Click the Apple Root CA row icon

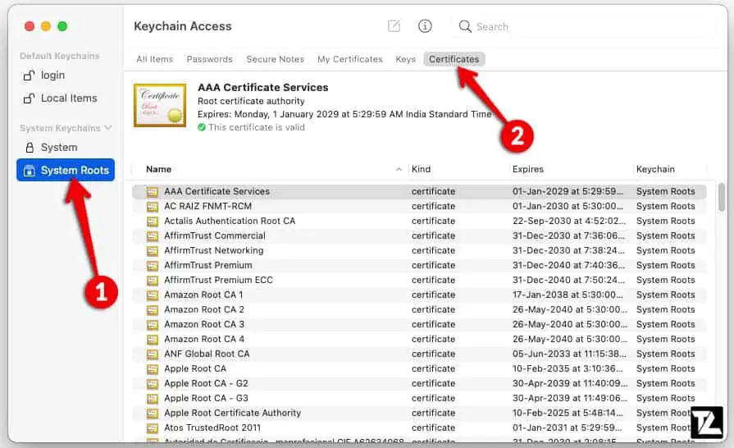coord(153,369)
